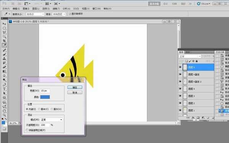Click the 确定 button in stroke dialog
This screenshot has width=229, height=143.
(x=75, y=88)
